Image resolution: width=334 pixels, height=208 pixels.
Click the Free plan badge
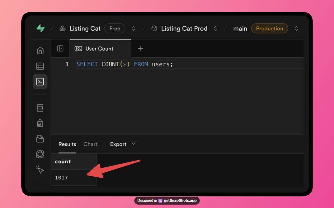coord(115,29)
